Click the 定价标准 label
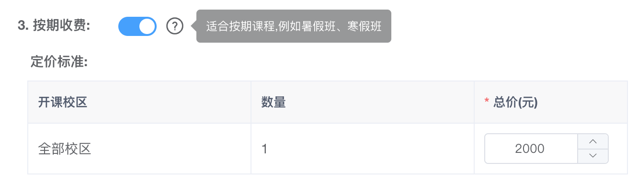Viewport: 638px width, 185px height. [x=59, y=62]
